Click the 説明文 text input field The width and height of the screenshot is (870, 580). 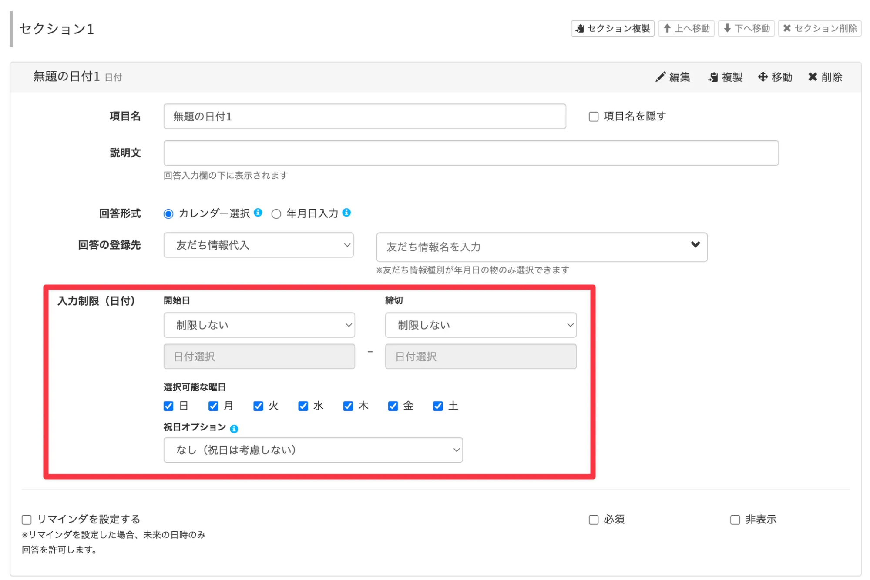[x=470, y=153]
